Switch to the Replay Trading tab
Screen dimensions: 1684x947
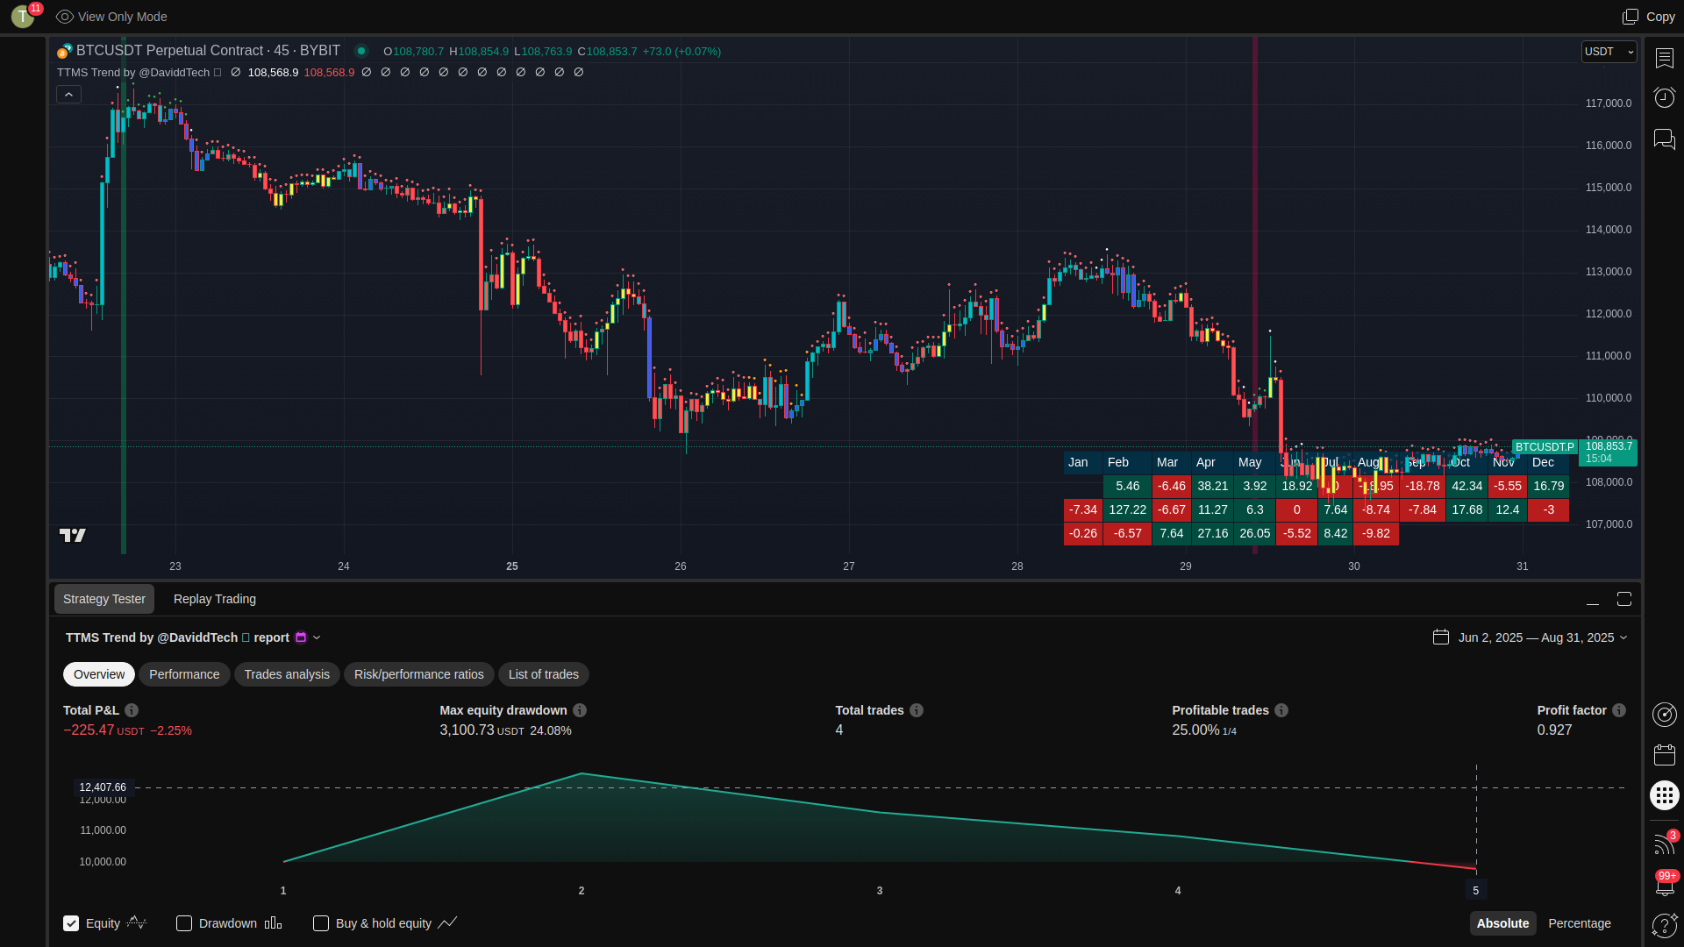(215, 599)
